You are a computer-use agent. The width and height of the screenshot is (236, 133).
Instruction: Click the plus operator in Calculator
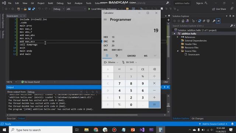[154, 98]
